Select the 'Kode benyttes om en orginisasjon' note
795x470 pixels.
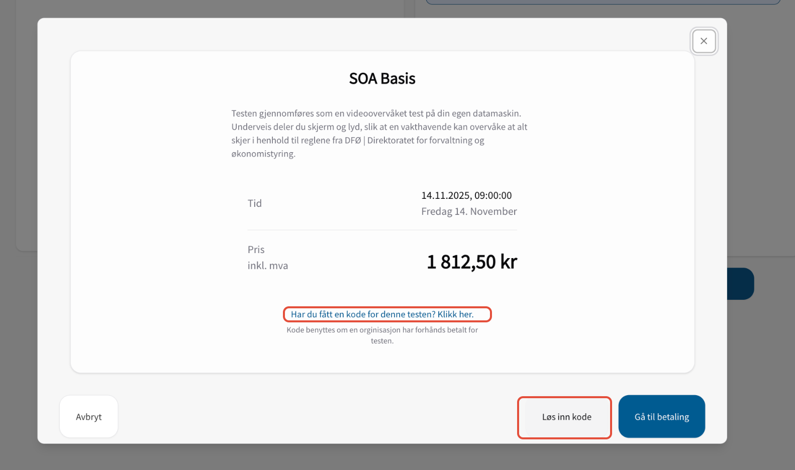(x=382, y=335)
